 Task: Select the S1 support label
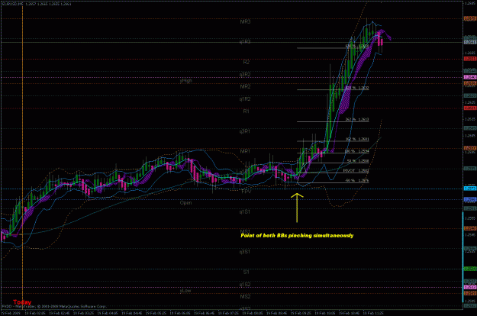[x=246, y=272]
